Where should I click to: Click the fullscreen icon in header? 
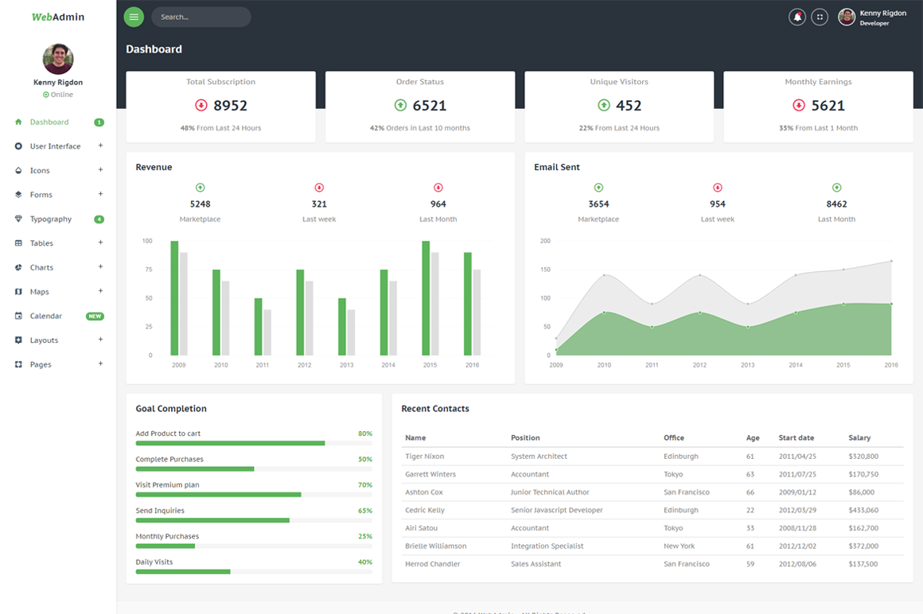pyautogui.click(x=820, y=17)
